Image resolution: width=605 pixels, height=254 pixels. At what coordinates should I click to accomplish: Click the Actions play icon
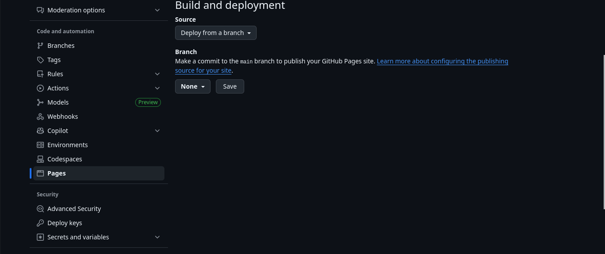click(x=40, y=88)
